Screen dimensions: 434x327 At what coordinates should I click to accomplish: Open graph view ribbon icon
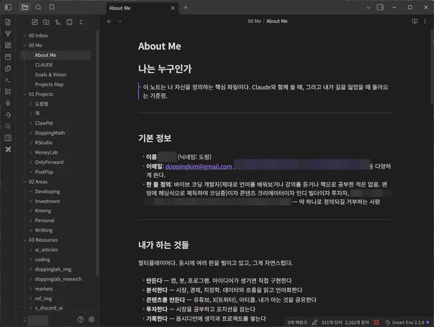(x=8, y=33)
